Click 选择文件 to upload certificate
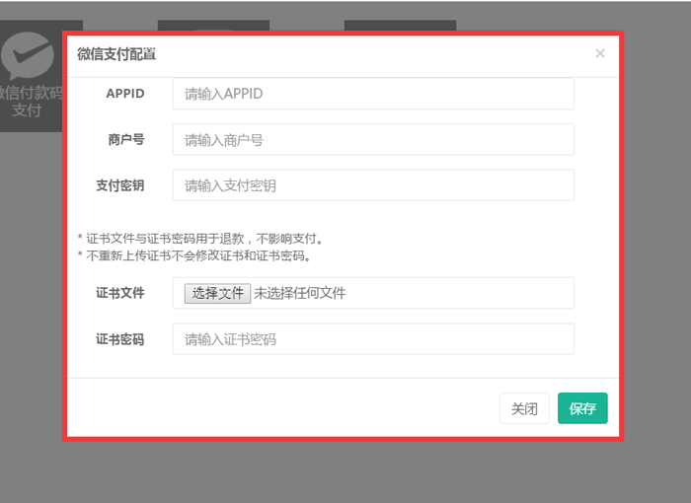The width and height of the screenshot is (691, 503). [218, 293]
